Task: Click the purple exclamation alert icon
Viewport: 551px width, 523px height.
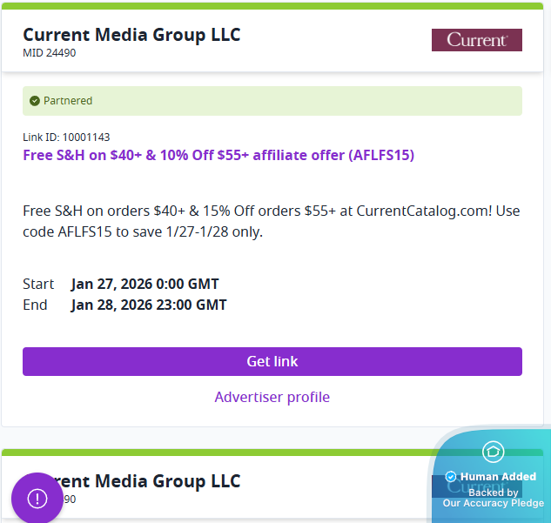Action: point(37,498)
